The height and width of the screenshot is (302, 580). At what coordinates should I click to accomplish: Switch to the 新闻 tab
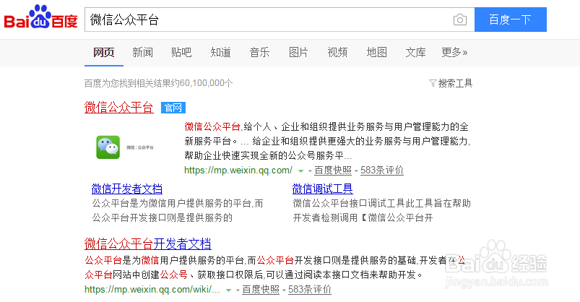tap(143, 53)
